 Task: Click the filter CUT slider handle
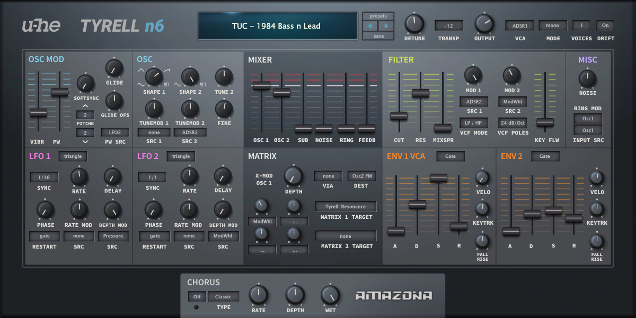point(399,115)
